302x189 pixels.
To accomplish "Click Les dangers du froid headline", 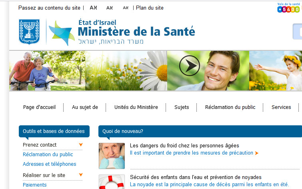I will 184,146.
